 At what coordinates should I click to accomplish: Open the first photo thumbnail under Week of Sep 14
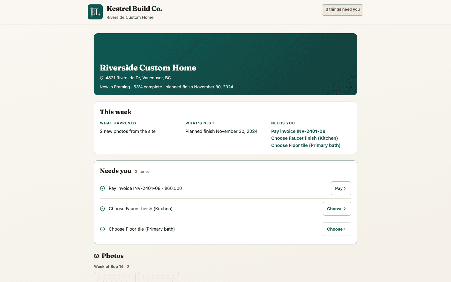pos(115,277)
